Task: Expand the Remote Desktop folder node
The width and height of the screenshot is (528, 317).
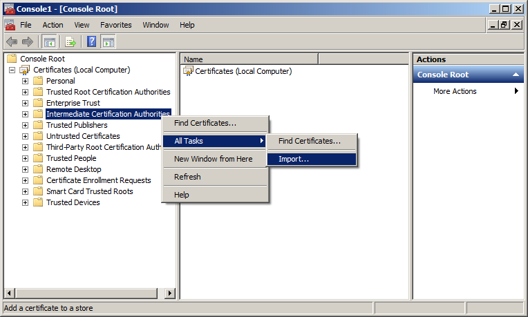Action: tap(26, 169)
